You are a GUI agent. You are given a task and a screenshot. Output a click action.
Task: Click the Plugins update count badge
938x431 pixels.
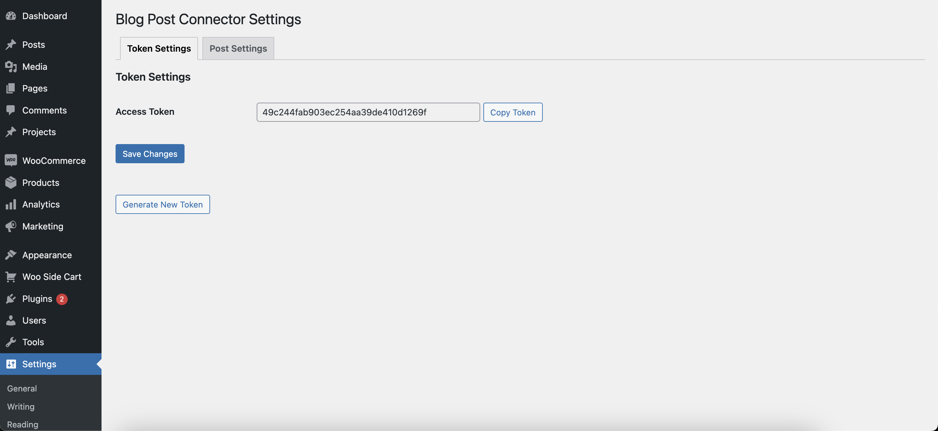[62, 299]
